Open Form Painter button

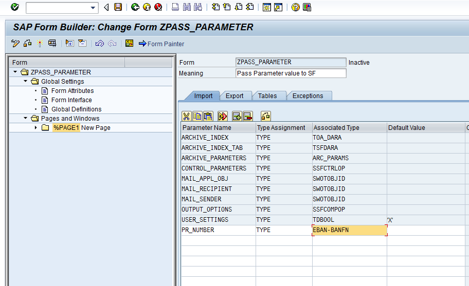click(x=161, y=44)
